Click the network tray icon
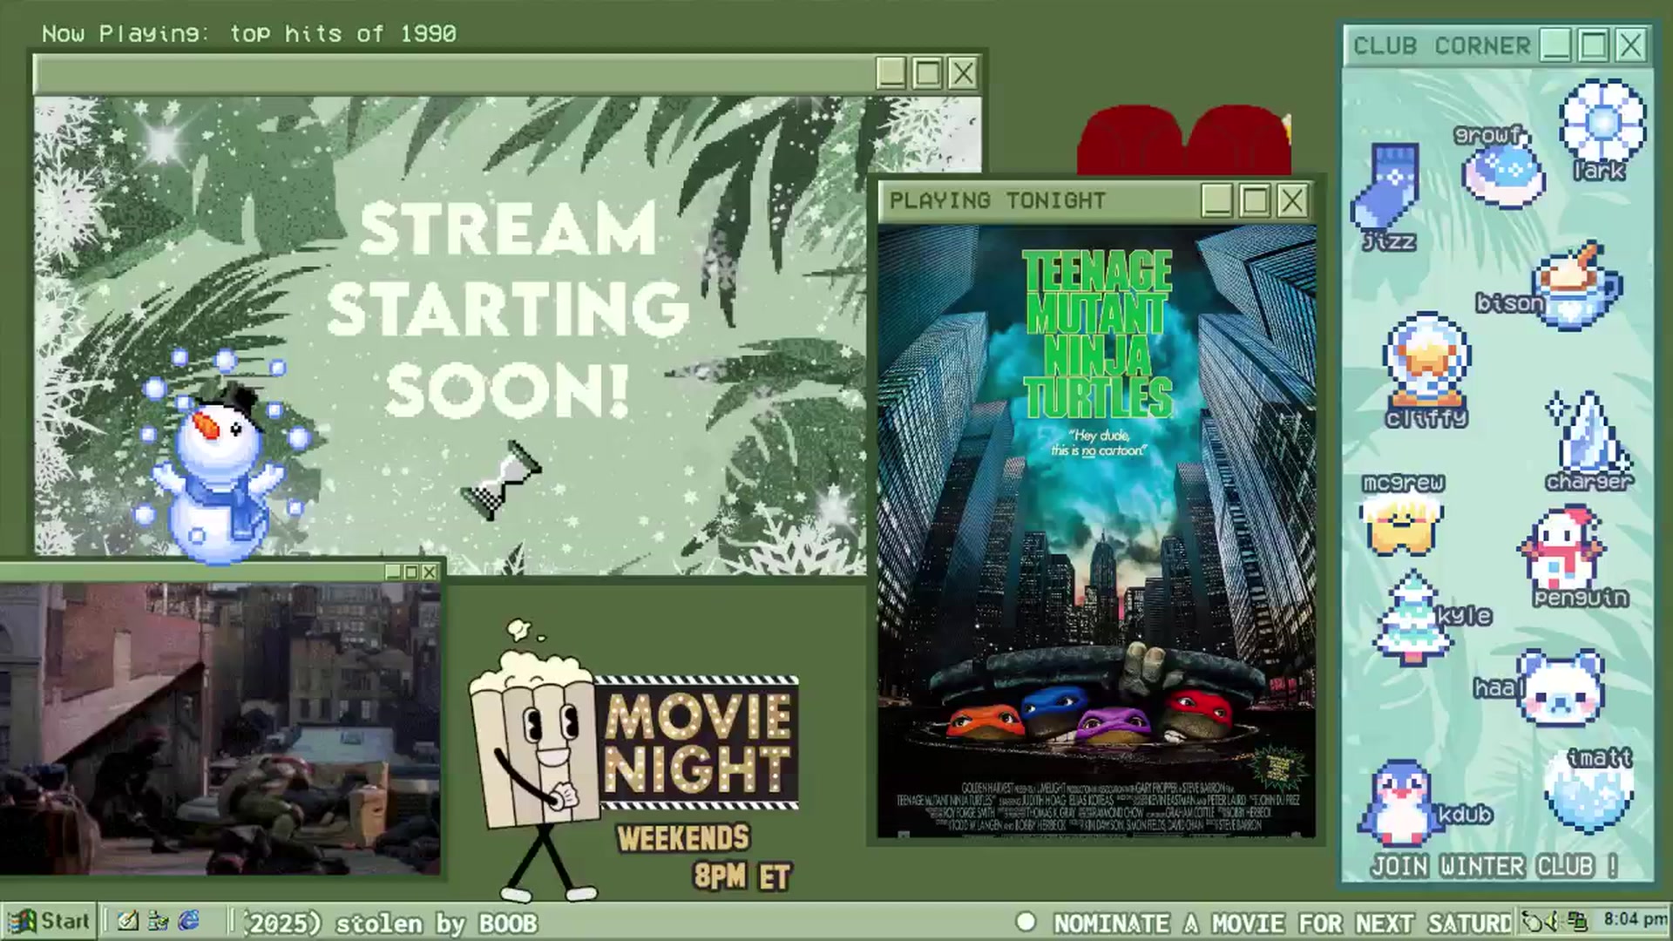Screen dimensions: 1673x941 click(1576, 921)
